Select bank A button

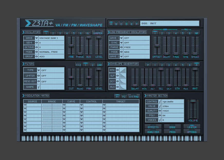click(x=111, y=24)
